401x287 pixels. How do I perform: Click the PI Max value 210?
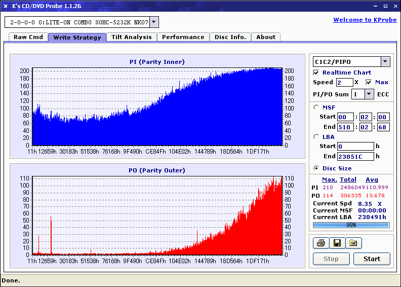(328, 188)
